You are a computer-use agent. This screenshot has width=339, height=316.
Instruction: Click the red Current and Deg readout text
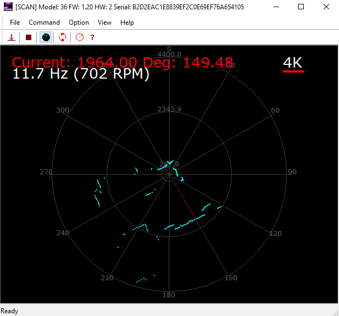pyautogui.click(x=123, y=62)
